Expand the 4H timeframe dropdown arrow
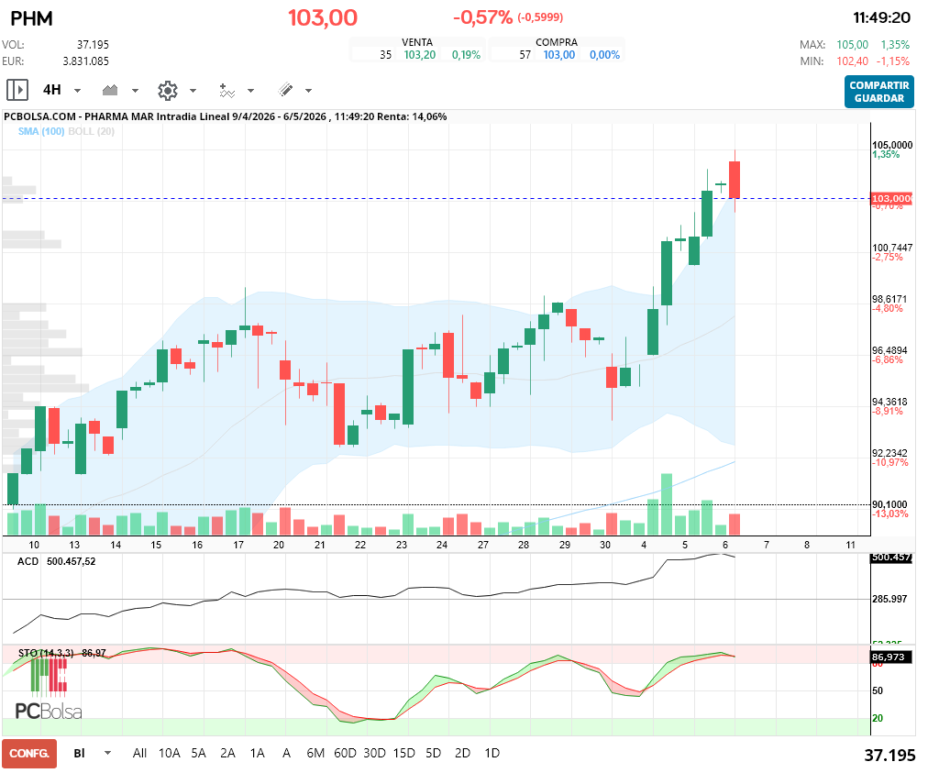This screenshot has height=773, width=928. (78, 91)
